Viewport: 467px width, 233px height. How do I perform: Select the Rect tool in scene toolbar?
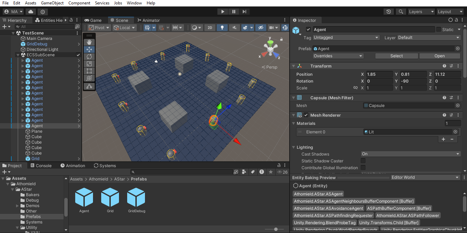click(x=89, y=71)
